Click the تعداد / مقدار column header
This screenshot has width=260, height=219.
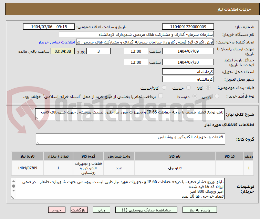[x=58, y=156]
